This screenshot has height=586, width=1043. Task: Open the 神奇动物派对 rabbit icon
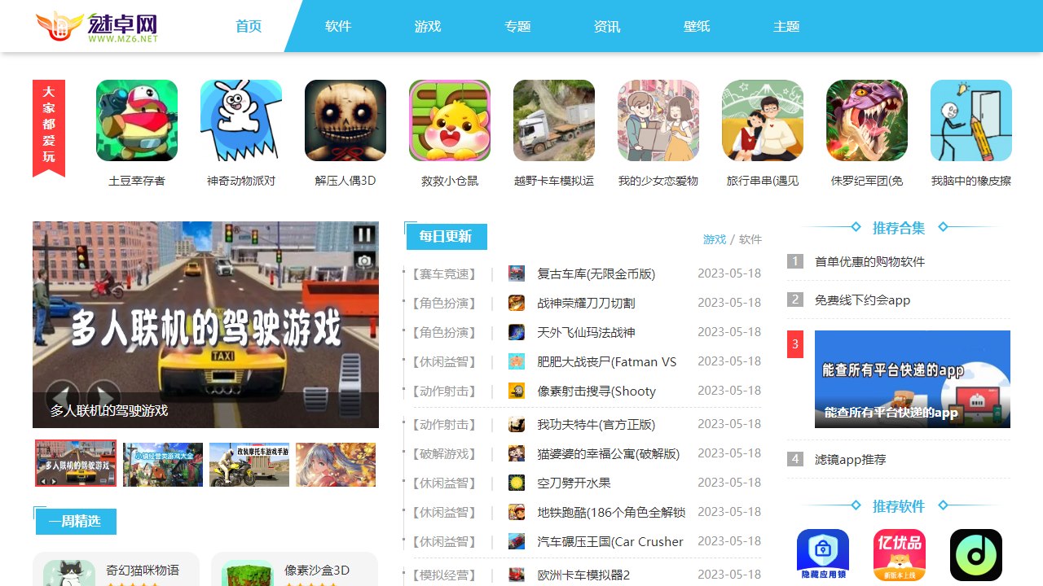click(x=241, y=120)
